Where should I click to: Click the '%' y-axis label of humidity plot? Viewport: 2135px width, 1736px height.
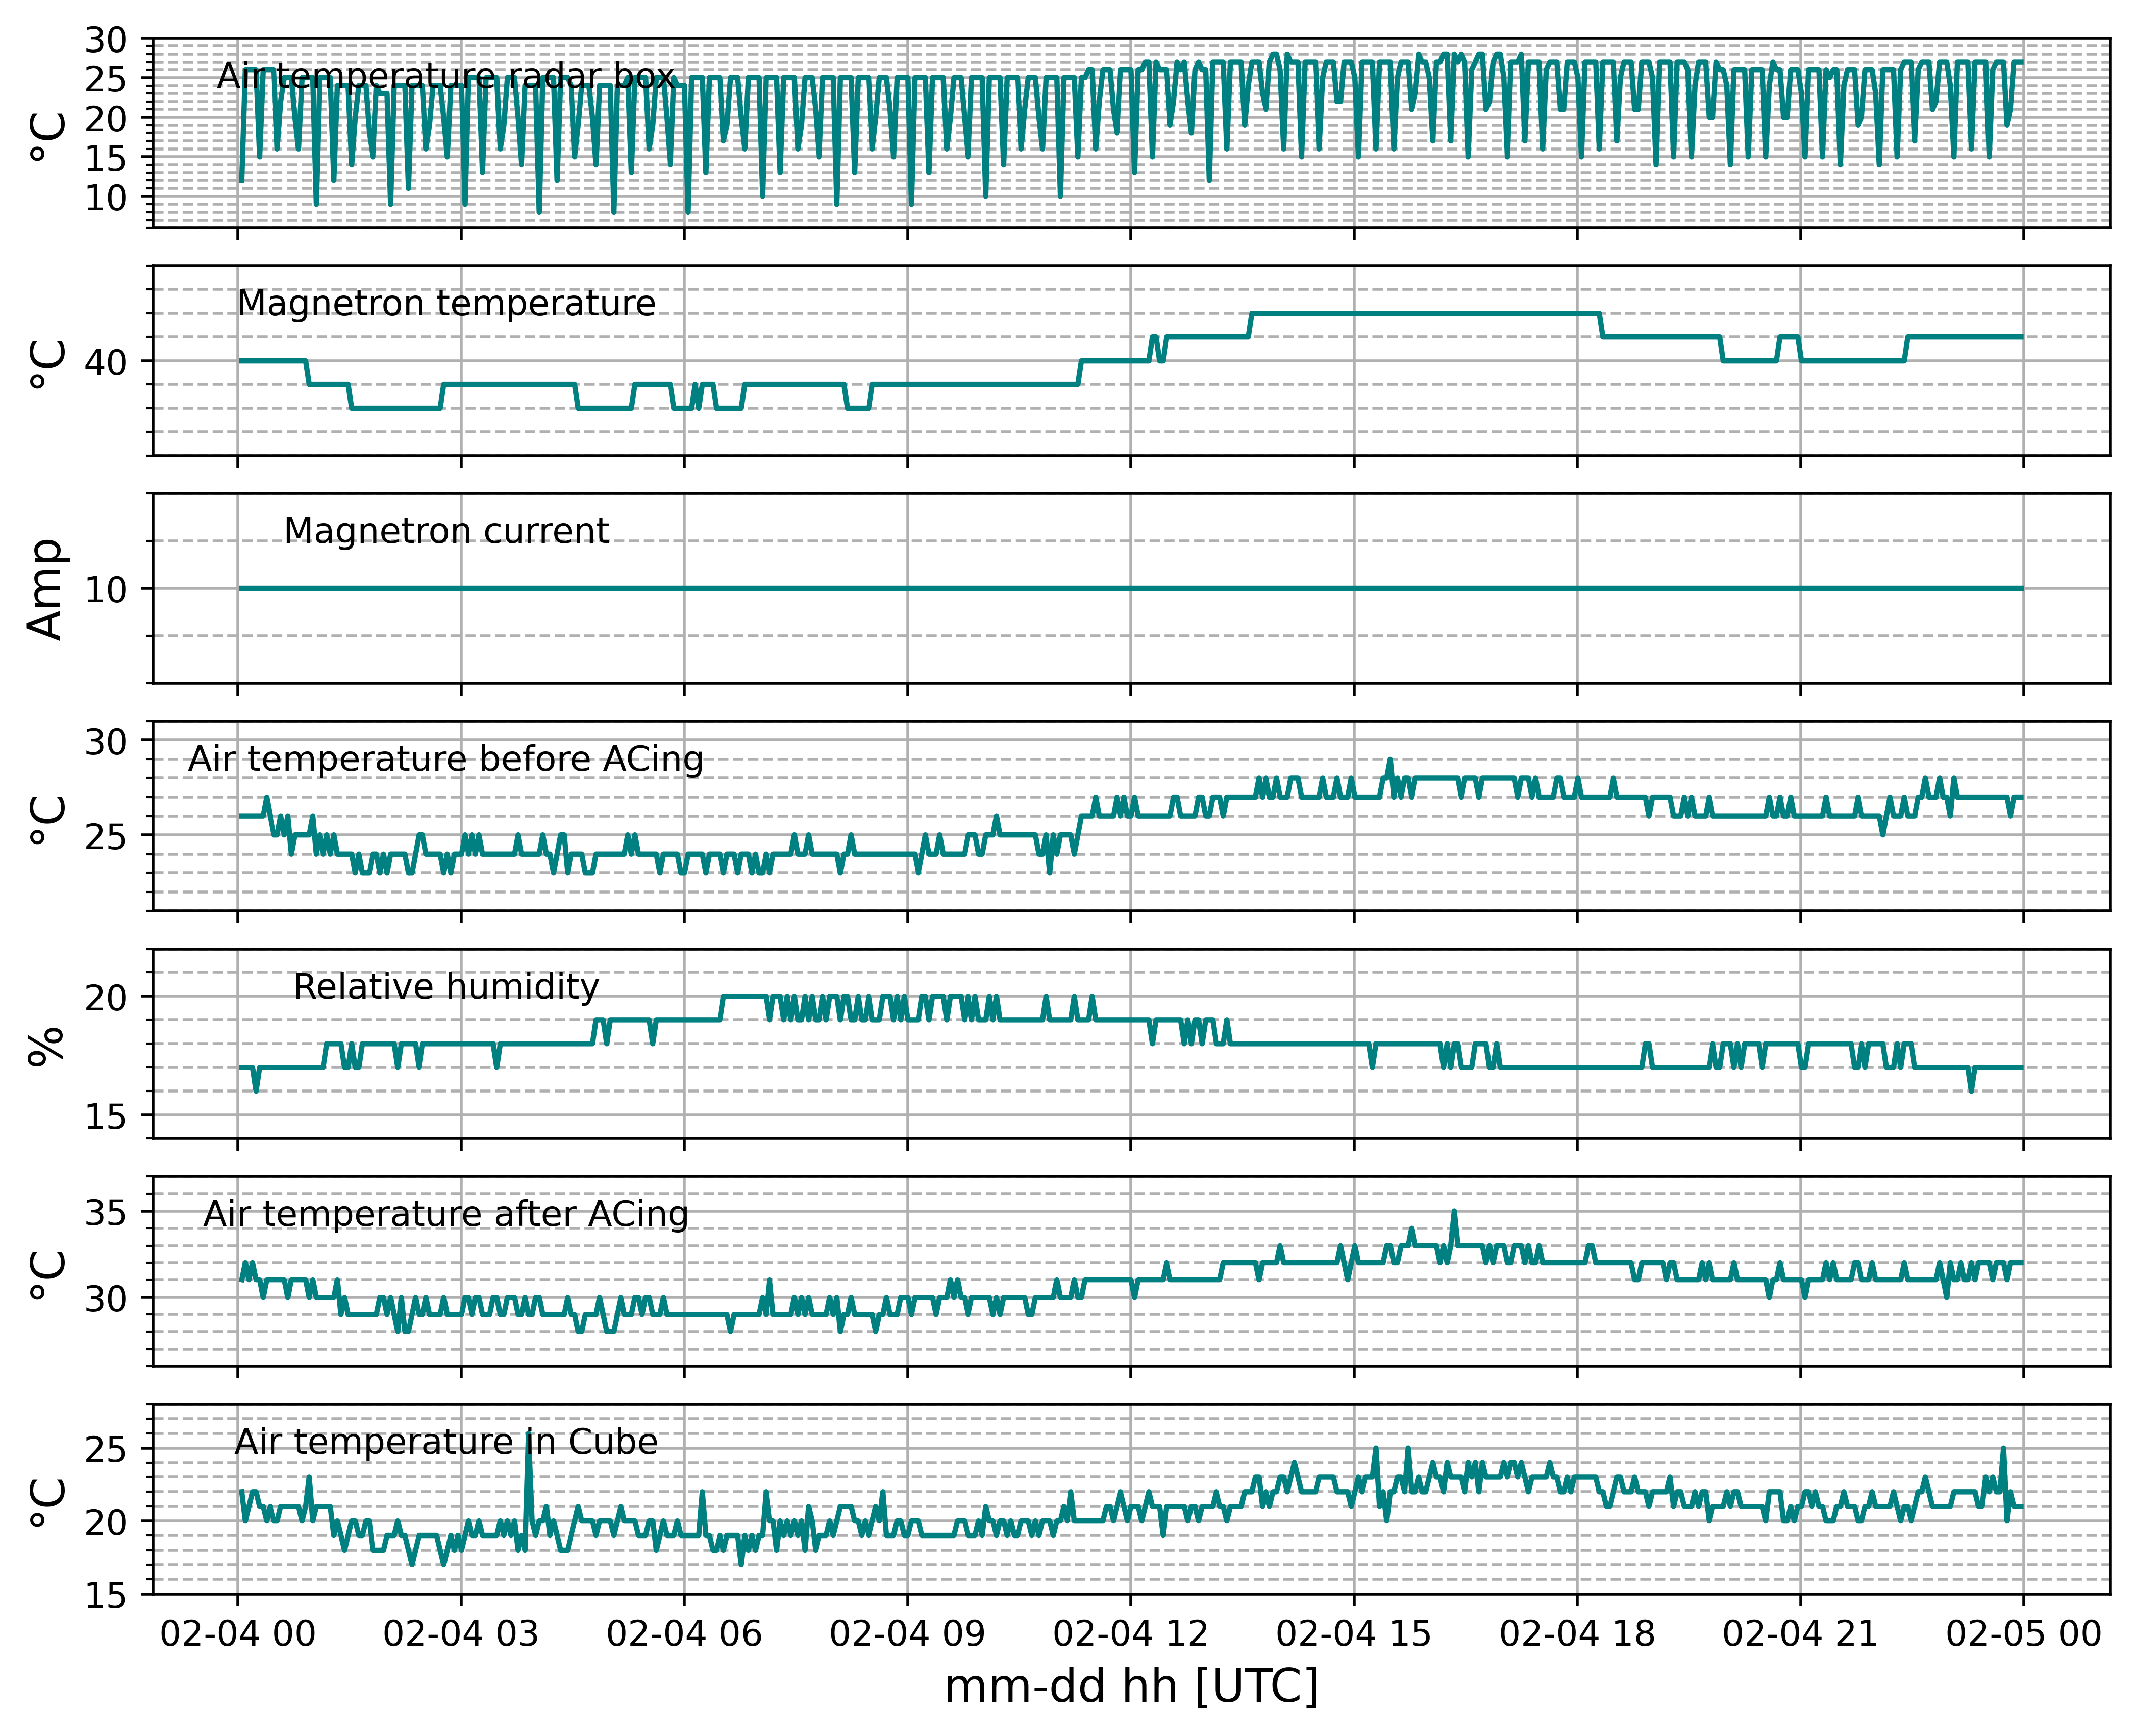pyautogui.click(x=46, y=1045)
